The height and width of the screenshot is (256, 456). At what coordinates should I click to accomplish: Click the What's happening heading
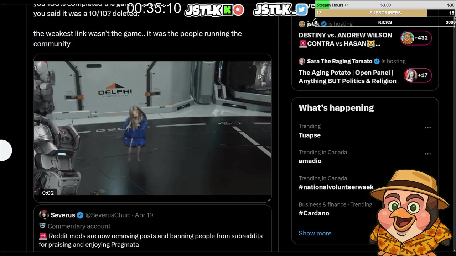click(x=336, y=108)
